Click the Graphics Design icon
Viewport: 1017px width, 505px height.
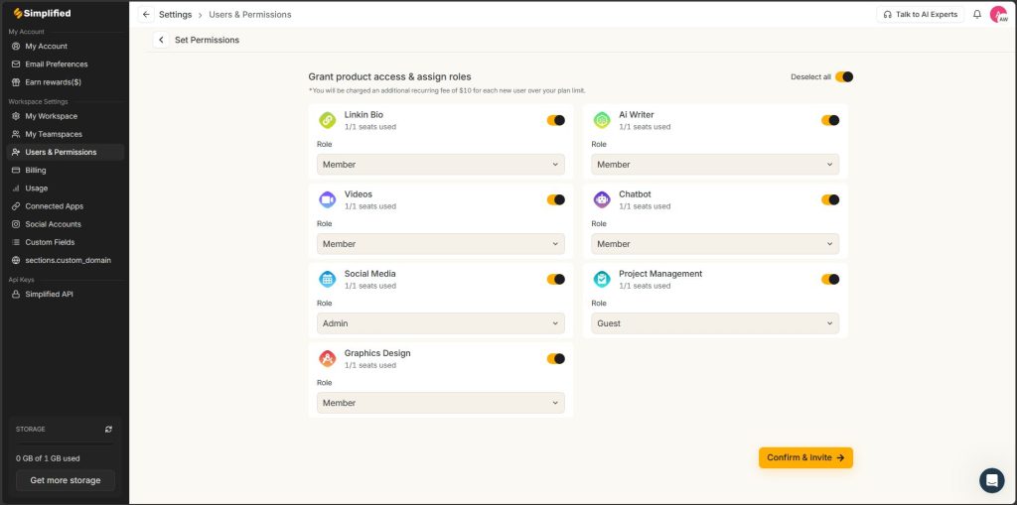[x=328, y=358]
